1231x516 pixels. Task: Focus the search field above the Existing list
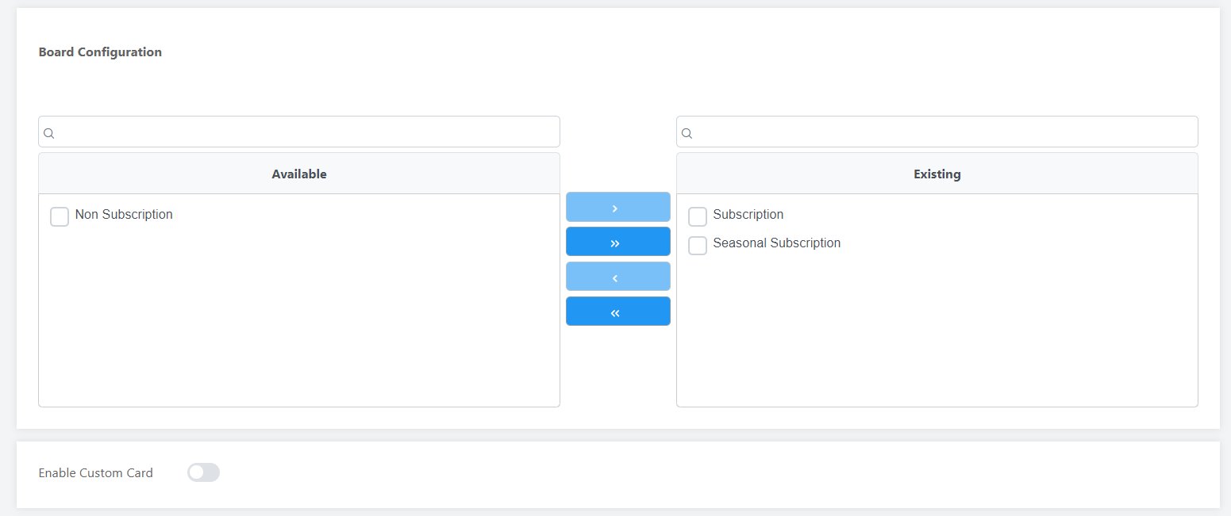944,132
